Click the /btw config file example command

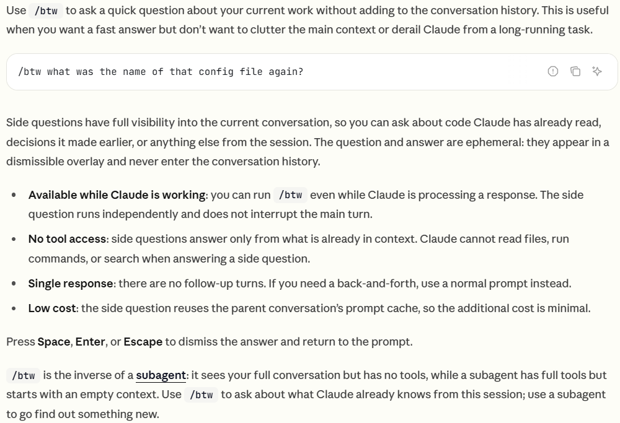click(x=161, y=72)
